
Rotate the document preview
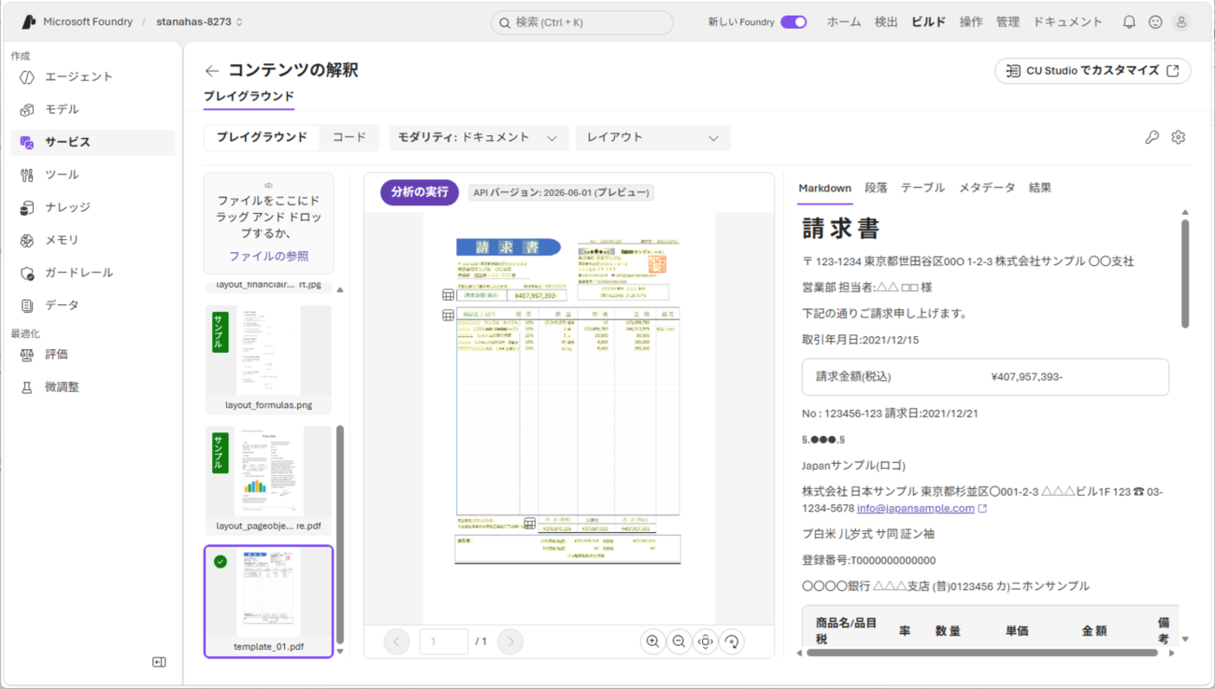click(731, 641)
